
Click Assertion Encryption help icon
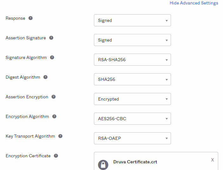(x=54, y=97)
